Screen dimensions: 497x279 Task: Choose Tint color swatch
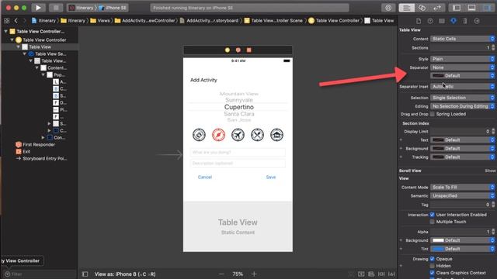coord(438,249)
